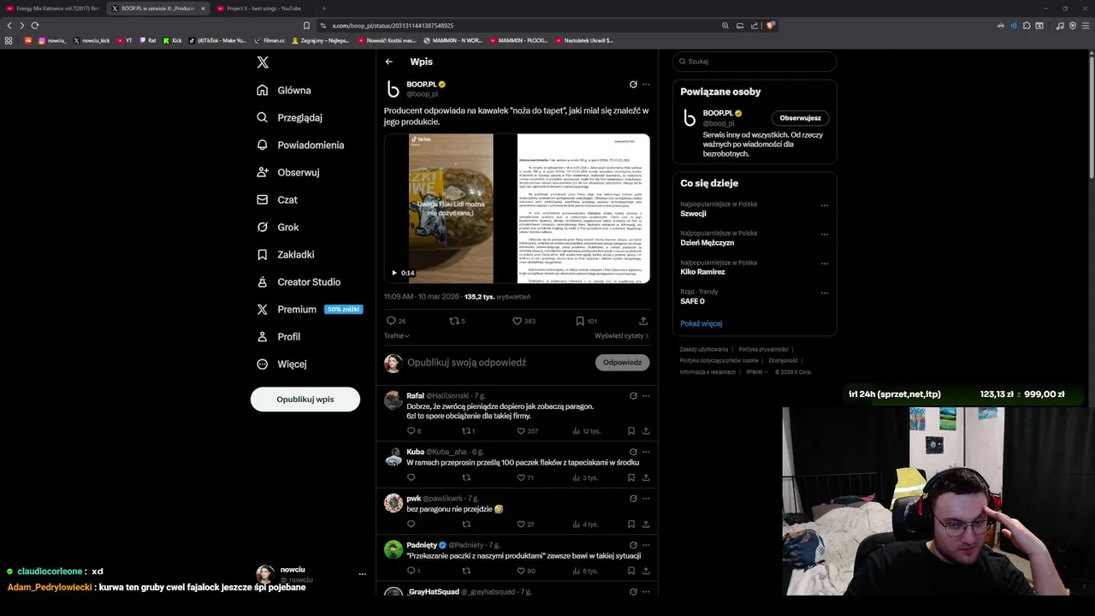Open Przeglądaj in the sidebar
Viewport: 1095px width, 616px height.
coord(289,117)
